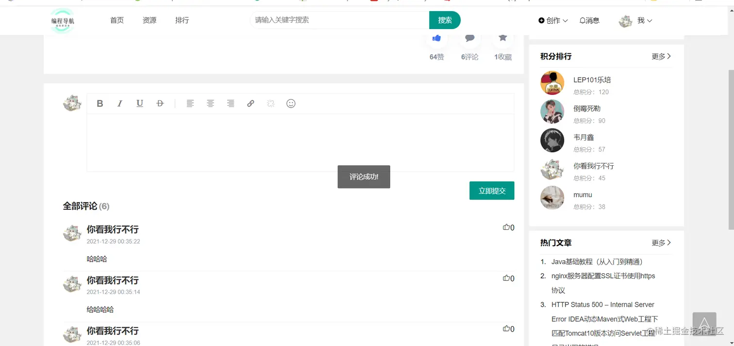The height and width of the screenshot is (346, 734).
Task: Insert a link in comment editor
Action: (x=250, y=103)
